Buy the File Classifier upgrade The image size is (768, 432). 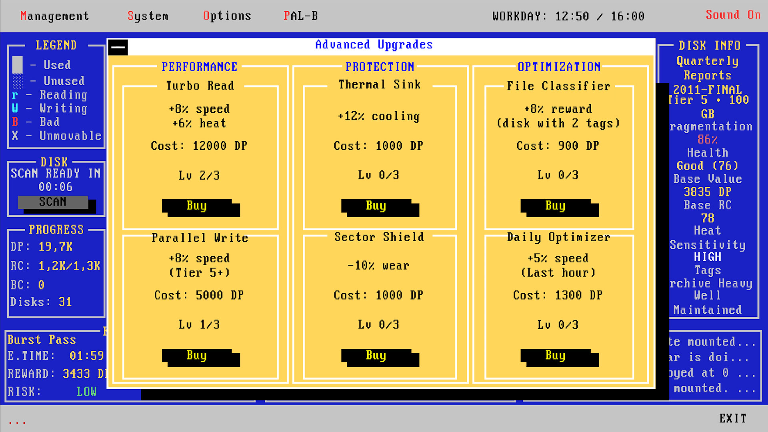(x=555, y=206)
